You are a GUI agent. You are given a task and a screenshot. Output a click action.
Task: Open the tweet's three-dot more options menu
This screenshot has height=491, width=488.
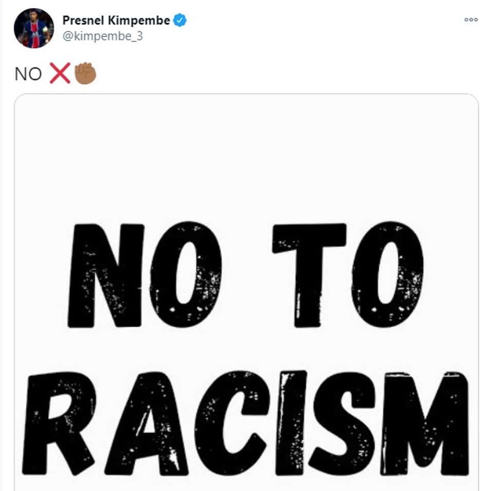(x=471, y=20)
